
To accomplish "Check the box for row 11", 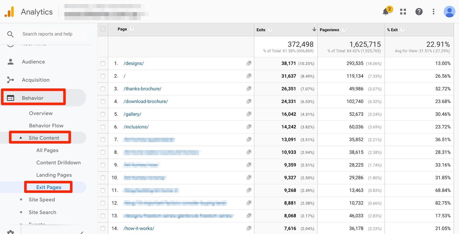I will (x=103, y=190).
